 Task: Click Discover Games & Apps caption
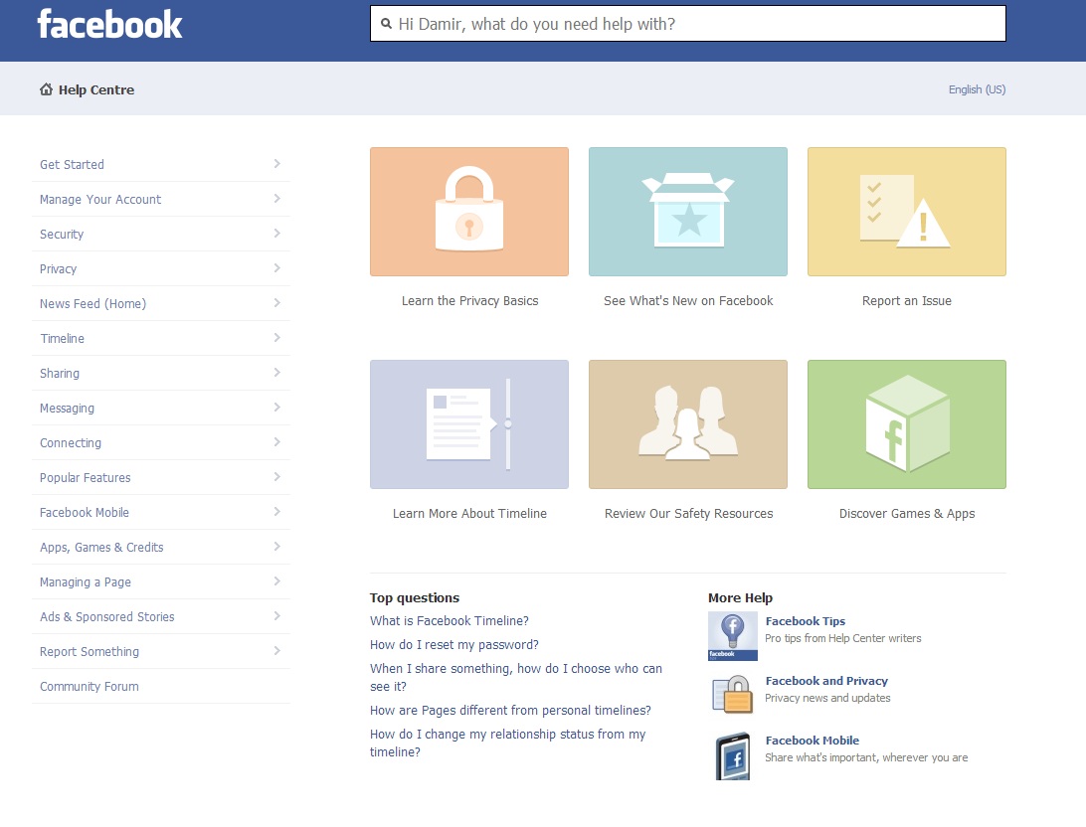click(907, 514)
